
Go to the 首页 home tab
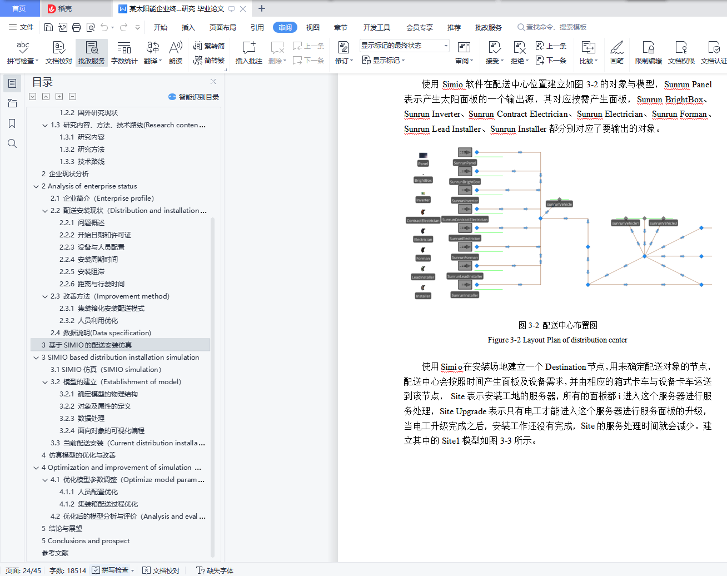(x=19, y=8)
